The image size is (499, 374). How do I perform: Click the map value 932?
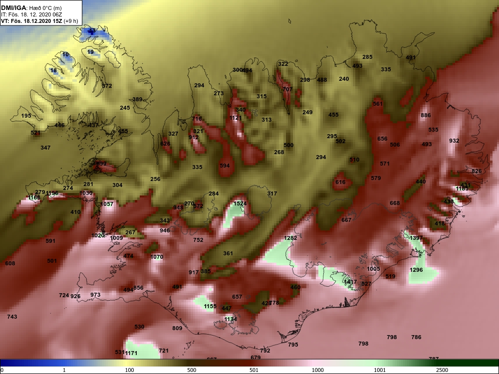[454, 141]
